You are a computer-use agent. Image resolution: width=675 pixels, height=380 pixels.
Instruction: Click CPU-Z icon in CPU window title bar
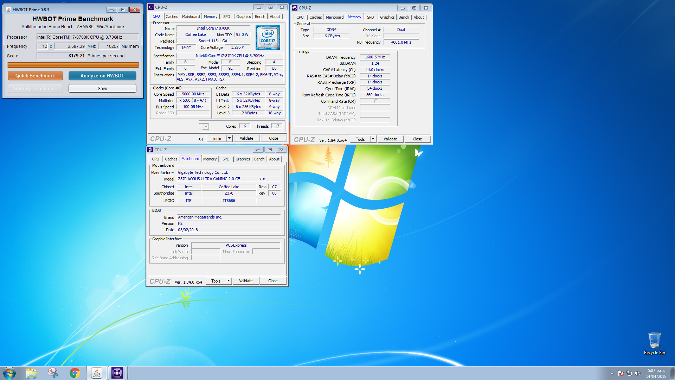click(x=151, y=7)
